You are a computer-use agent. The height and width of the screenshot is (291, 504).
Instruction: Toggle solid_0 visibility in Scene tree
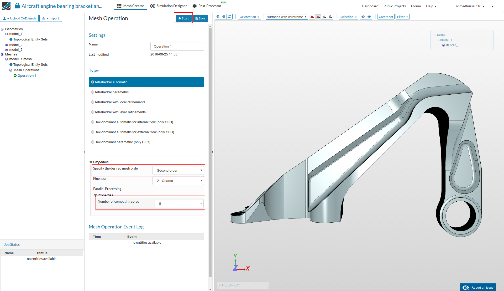pyautogui.click(x=448, y=45)
